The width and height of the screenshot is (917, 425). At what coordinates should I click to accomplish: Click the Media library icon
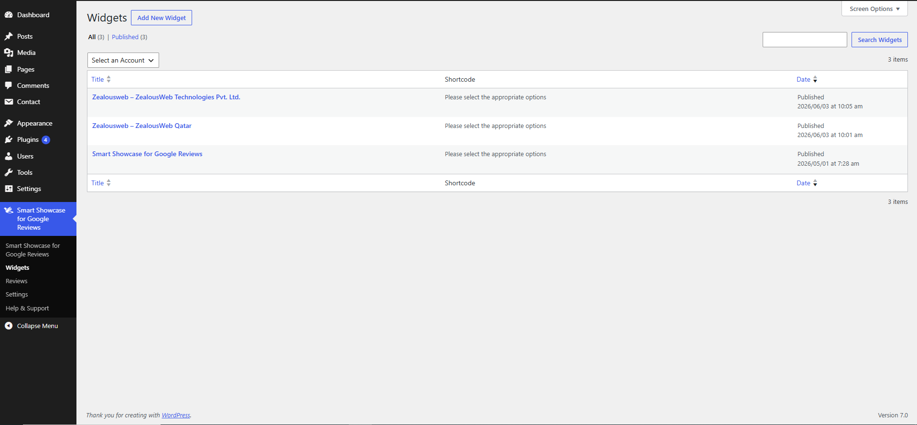9,53
